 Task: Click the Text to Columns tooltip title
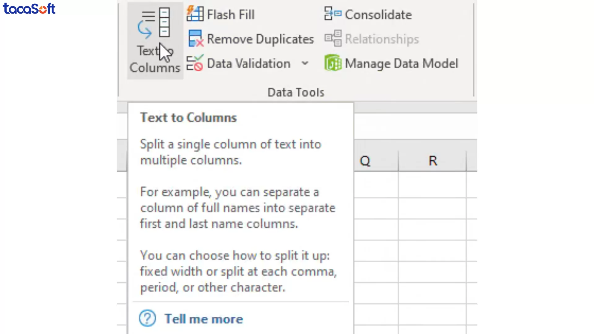[x=188, y=117]
